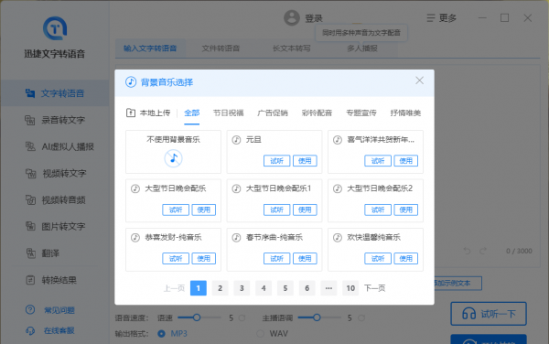Use the 喜气洋洋共贺新年 track
Screen dimensions: 549x344
[x=405, y=161]
